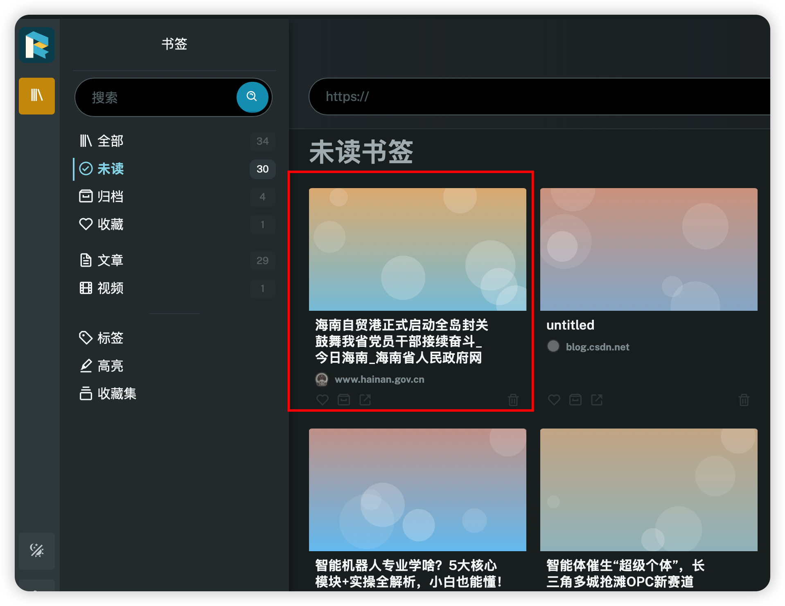The width and height of the screenshot is (785, 606).
Task: Delete the untitled csdn bookmark
Action: click(x=744, y=400)
